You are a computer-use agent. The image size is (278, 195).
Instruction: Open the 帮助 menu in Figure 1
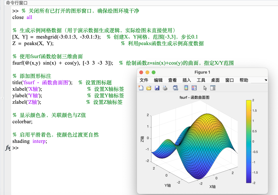[244, 80]
